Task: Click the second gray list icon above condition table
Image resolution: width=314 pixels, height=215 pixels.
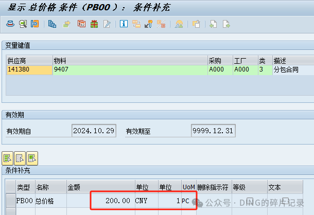Action: 20,158
